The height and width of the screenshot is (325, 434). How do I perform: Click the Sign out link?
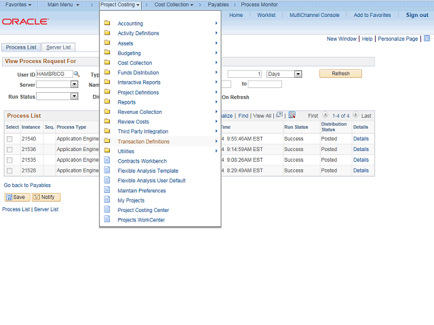(417, 15)
